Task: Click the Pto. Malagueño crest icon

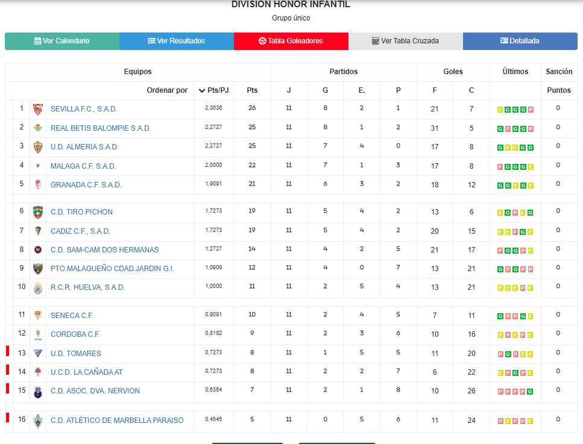Action: (x=38, y=269)
